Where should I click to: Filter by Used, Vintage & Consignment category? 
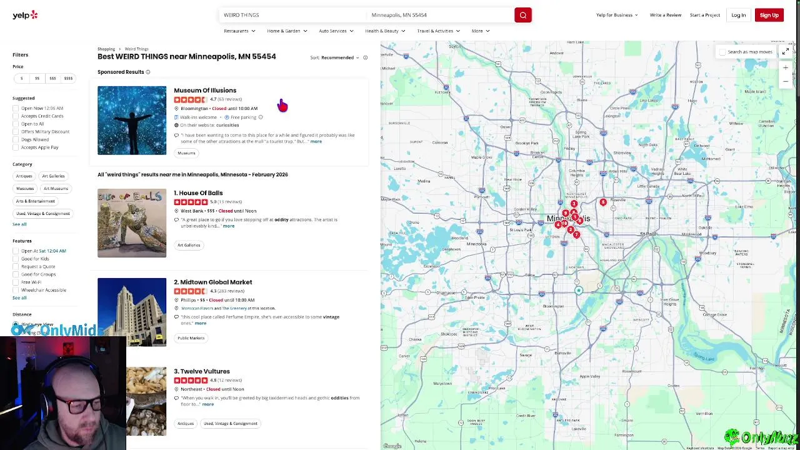tap(43, 214)
